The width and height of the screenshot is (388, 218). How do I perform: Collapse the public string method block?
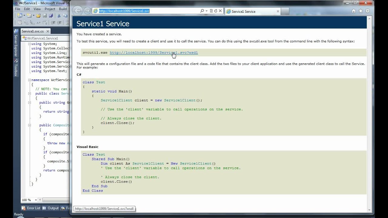29,103
